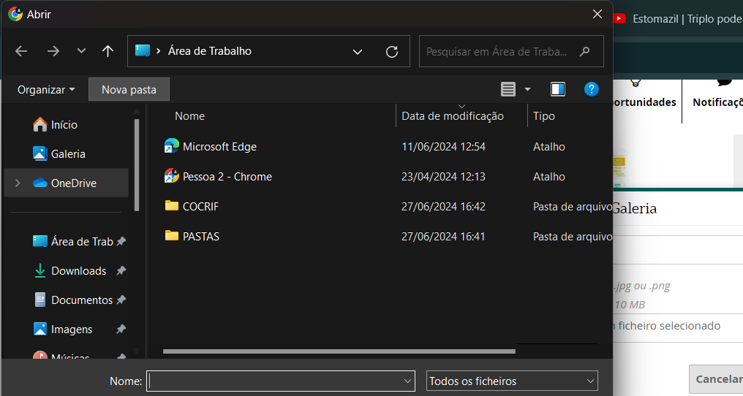
Task: Toggle the preview pane icon
Action: point(558,89)
